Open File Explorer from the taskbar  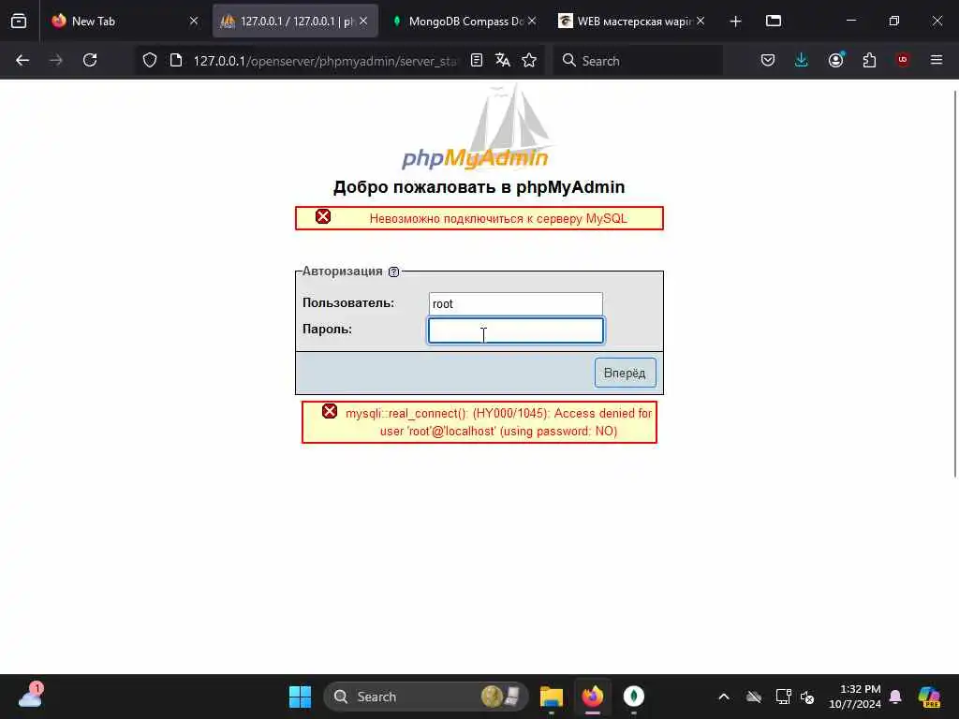[552, 697]
